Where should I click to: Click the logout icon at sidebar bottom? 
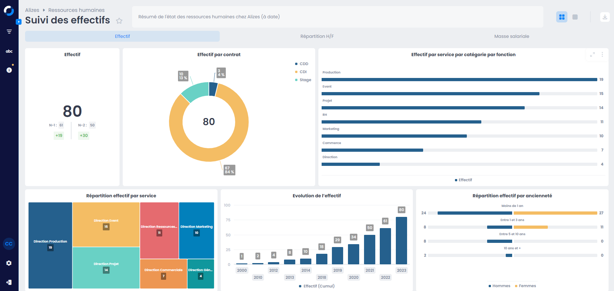pyautogui.click(x=9, y=282)
